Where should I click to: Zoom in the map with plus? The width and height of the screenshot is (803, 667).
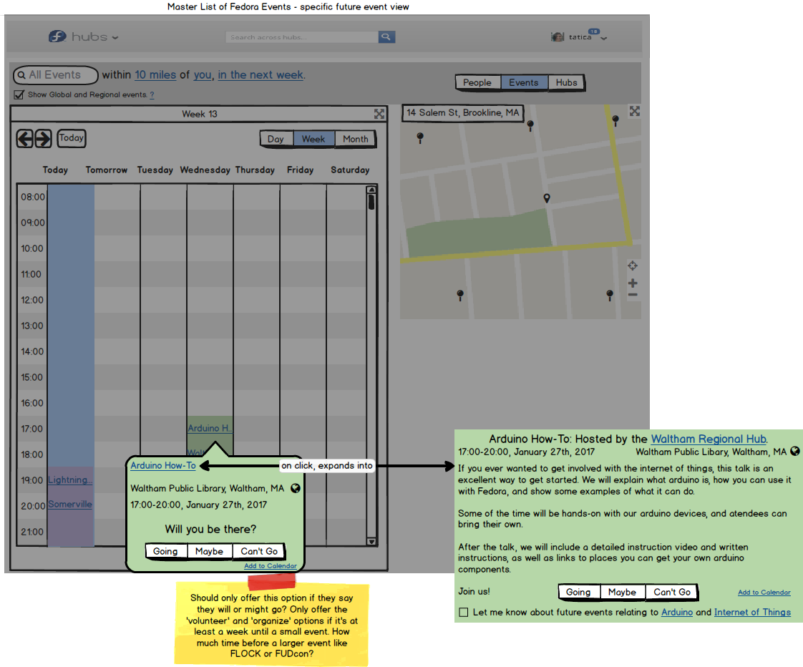pyautogui.click(x=633, y=283)
